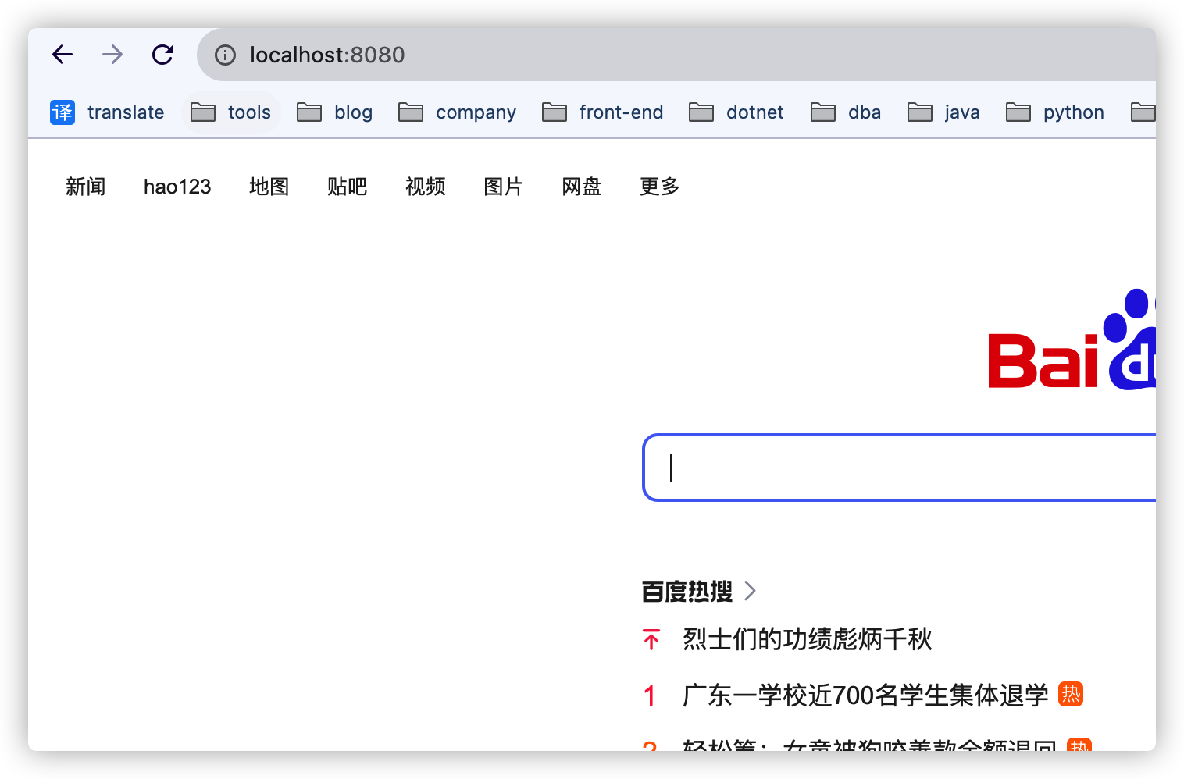Open the translate bookmark
The image size is (1184, 779).
(x=107, y=112)
